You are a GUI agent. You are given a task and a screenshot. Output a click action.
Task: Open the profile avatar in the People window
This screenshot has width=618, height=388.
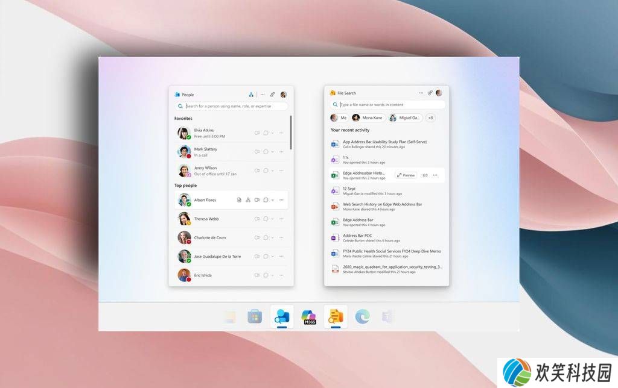(x=284, y=95)
